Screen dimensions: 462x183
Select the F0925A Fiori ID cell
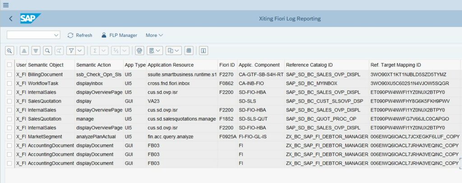[x=227, y=137]
